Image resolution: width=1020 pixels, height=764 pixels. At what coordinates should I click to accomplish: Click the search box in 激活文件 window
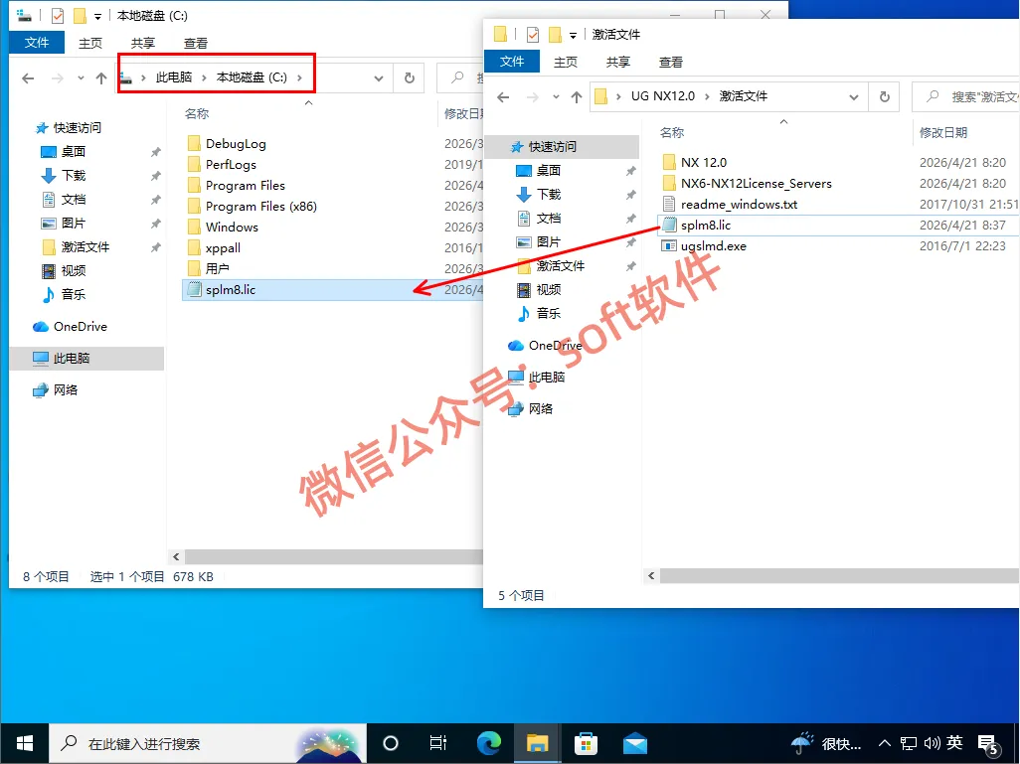click(x=966, y=97)
